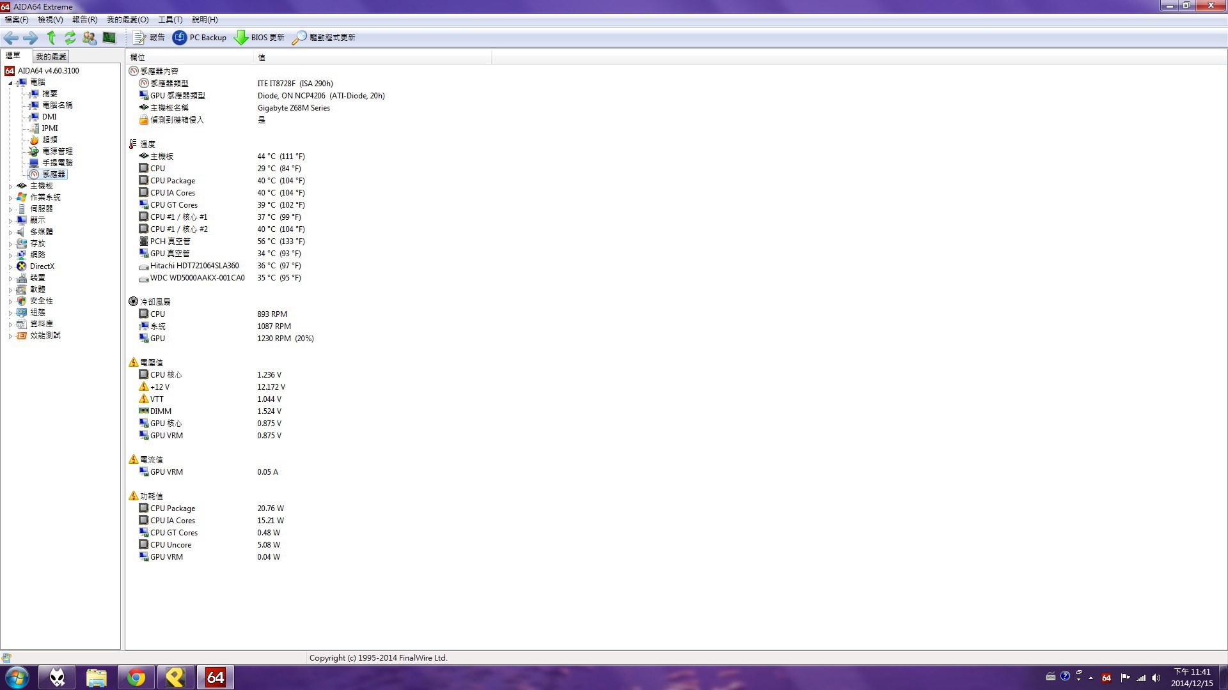
Task: Click BIOS 更新 button
Action: tap(259, 38)
